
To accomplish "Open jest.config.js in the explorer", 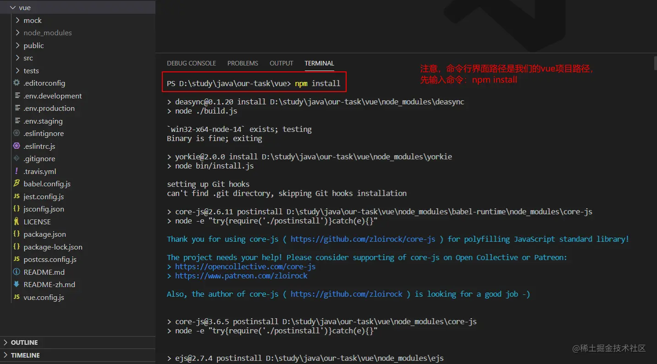I will click(x=44, y=196).
